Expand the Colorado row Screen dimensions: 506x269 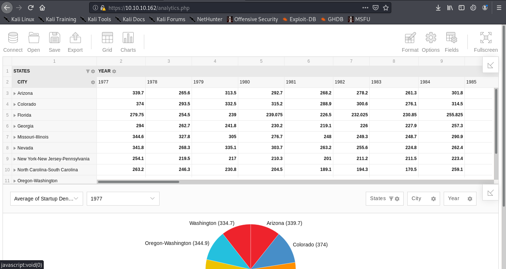click(15, 105)
